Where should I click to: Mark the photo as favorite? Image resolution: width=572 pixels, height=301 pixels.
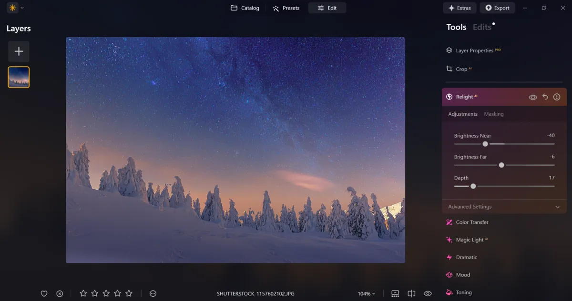tap(44, 293)
